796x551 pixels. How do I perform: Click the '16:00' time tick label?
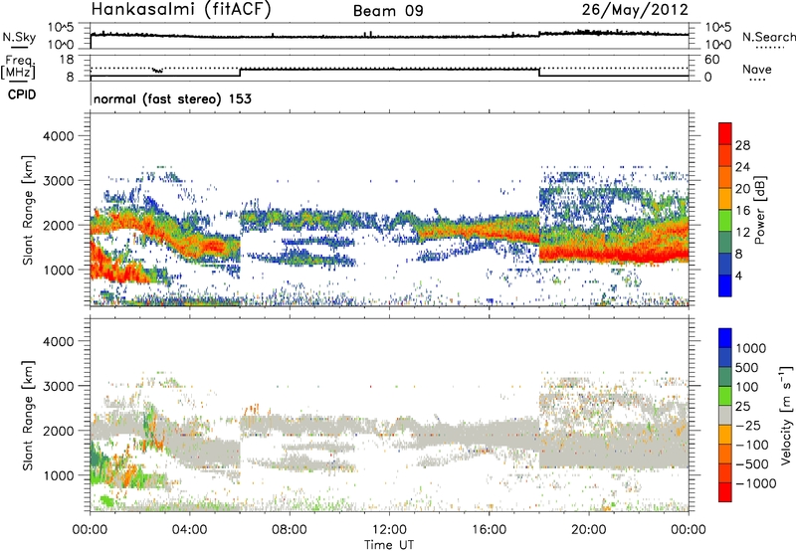[x=489, y=530]
